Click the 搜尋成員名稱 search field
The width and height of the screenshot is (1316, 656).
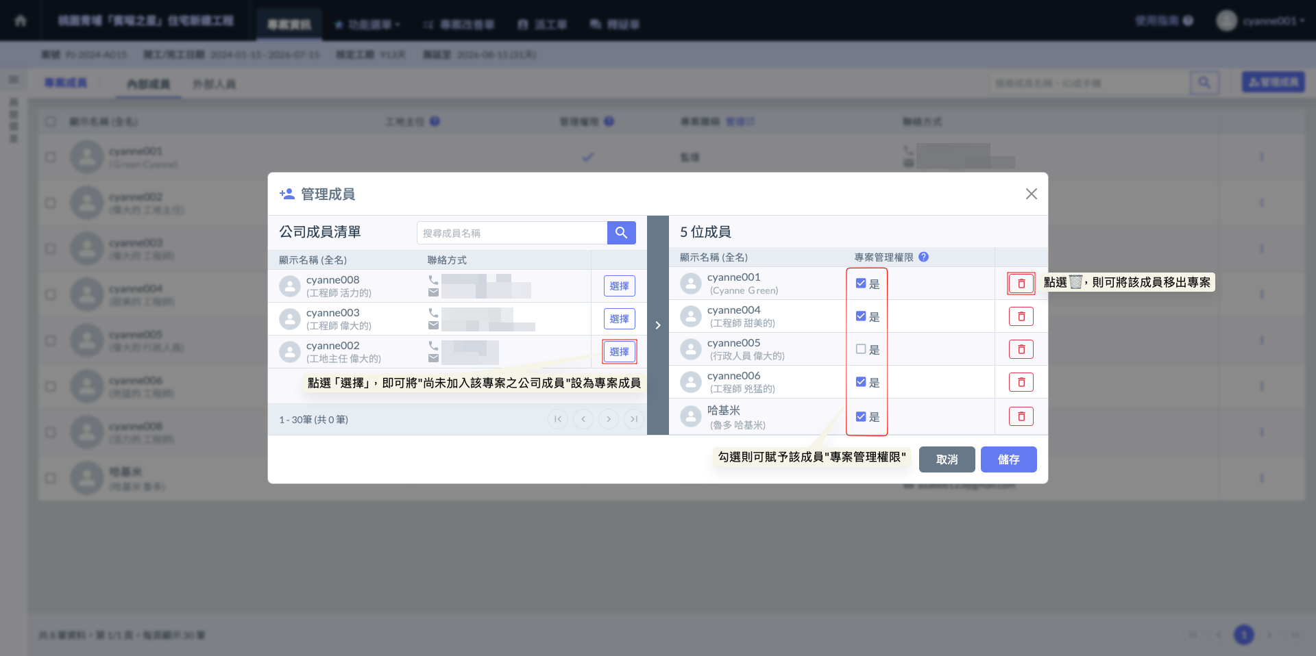[x=511, y=233]
